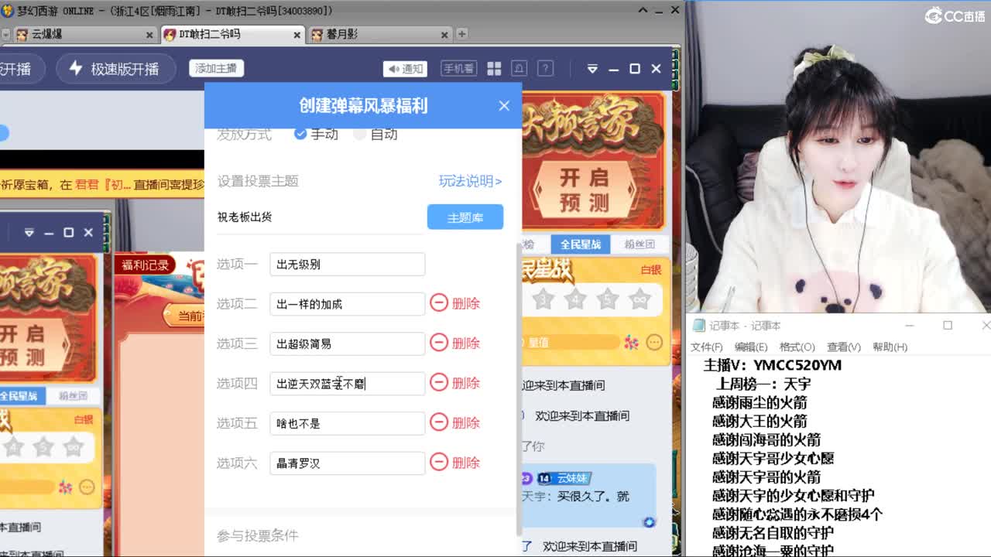Switch to the 粉丝团 tab on the right

tap(640, 244)
